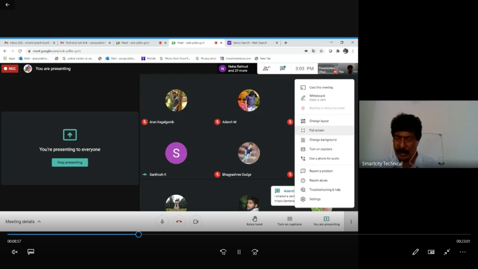
Task: Open Settings from the Meet menu
Action: (x=324, y=199)
